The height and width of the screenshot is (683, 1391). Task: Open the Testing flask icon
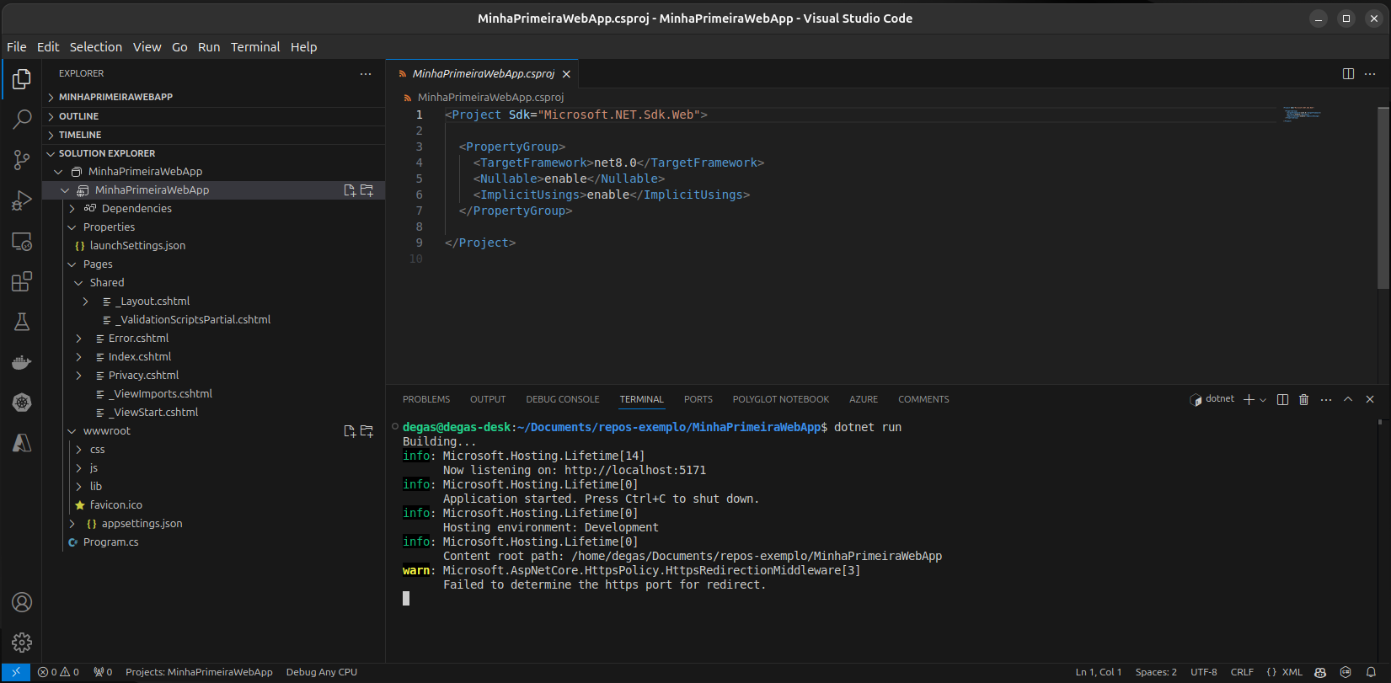pos(22,322)
